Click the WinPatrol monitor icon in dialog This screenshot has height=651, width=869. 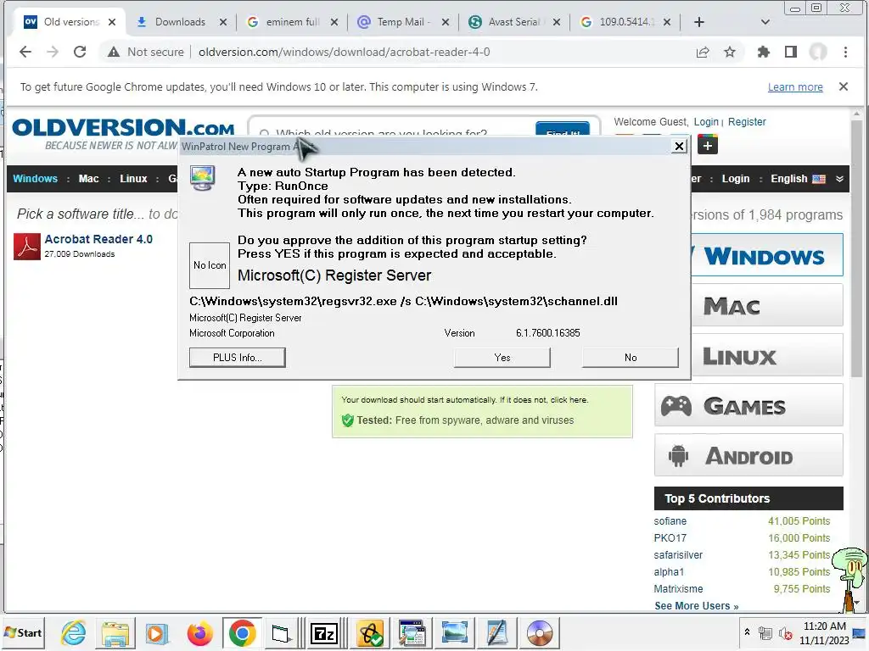pos(202,178)
